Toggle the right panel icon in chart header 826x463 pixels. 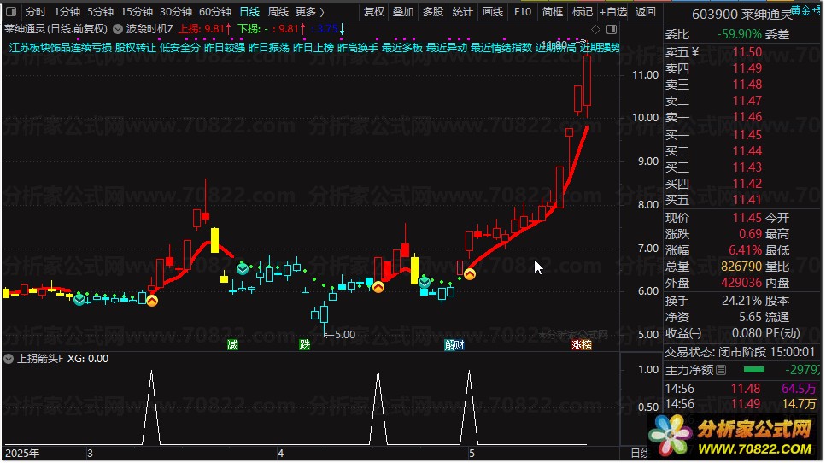[x=612, y=30]
